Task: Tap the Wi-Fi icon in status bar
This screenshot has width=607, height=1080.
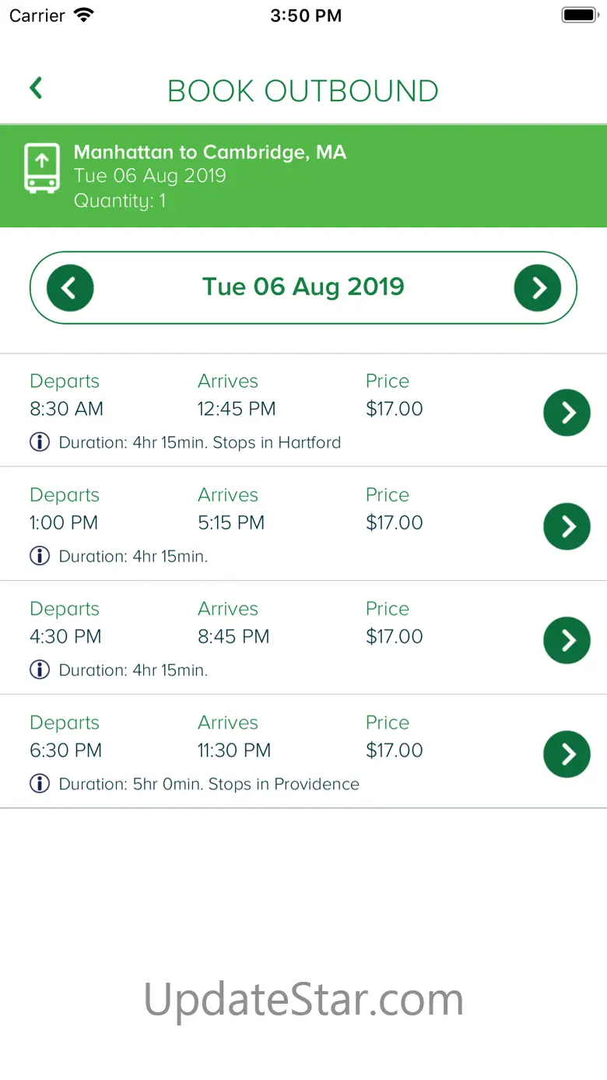Action: [83, 16]
